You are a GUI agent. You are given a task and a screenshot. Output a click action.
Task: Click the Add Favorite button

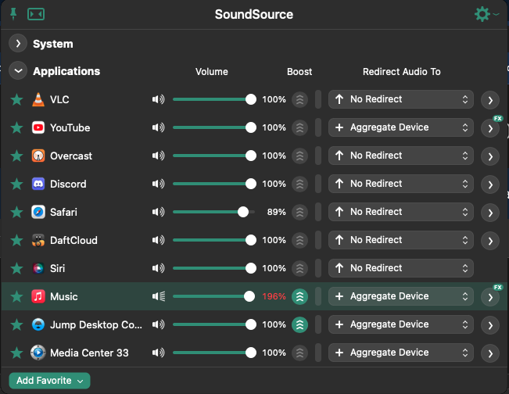[49, 381]
